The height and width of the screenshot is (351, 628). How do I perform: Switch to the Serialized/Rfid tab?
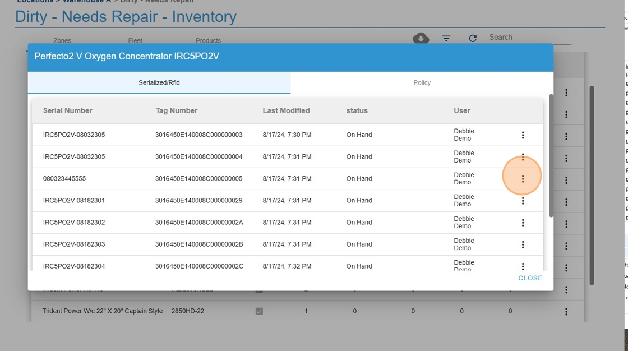[159, 82]
